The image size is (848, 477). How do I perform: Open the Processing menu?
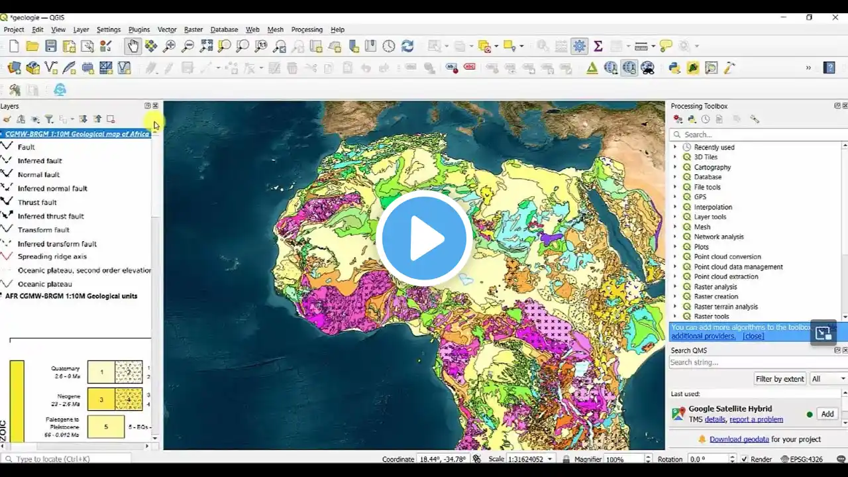tap(307, 30)
